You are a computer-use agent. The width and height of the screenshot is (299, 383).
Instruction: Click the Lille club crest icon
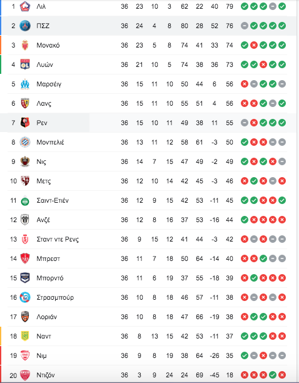click(x=25, y=6)
